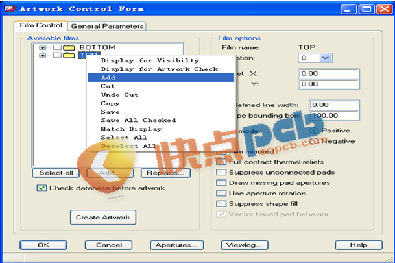395x263 pixels.
Task: Choose Save in the context menu
Action: click(x=161, y=112)
